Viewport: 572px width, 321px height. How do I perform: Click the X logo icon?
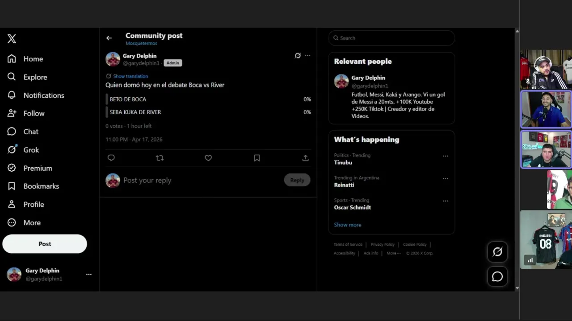12,39
